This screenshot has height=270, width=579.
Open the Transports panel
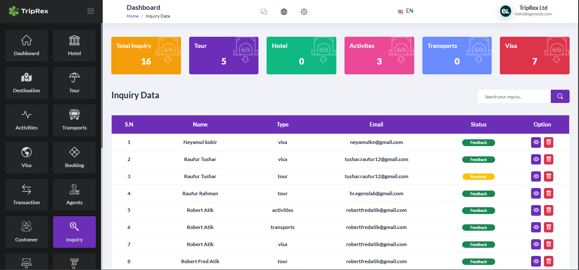[x=74, y=120]
